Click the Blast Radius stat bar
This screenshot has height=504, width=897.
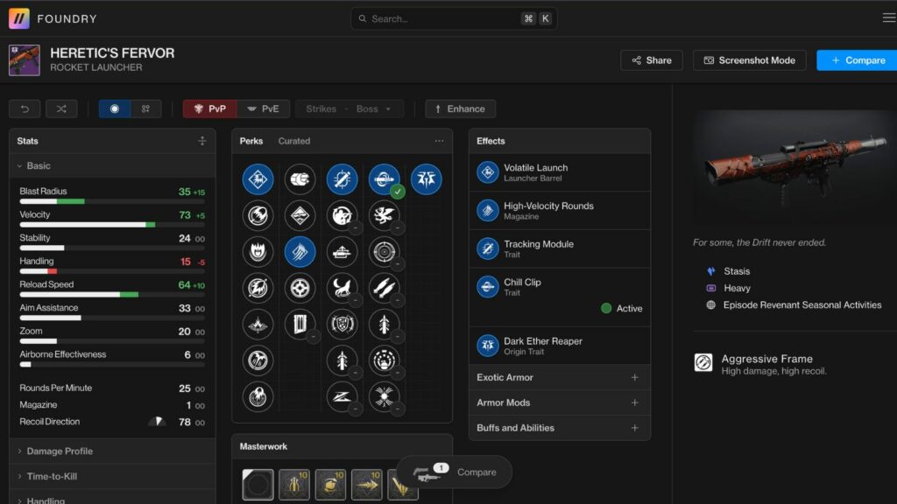click(112, 201)
